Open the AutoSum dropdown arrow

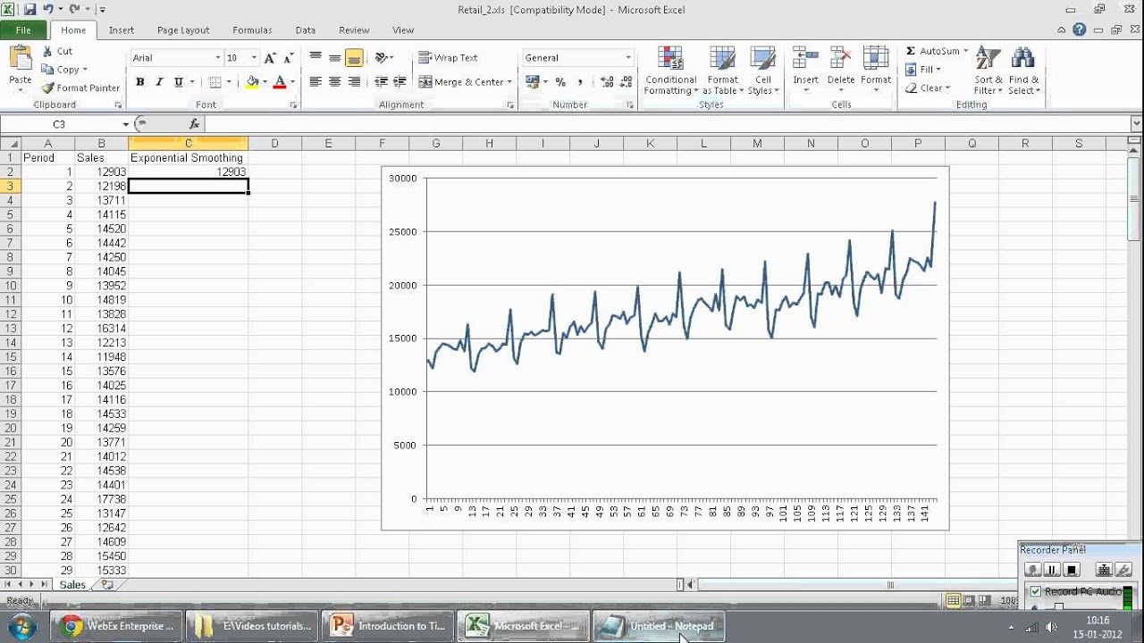coord(965,52)
